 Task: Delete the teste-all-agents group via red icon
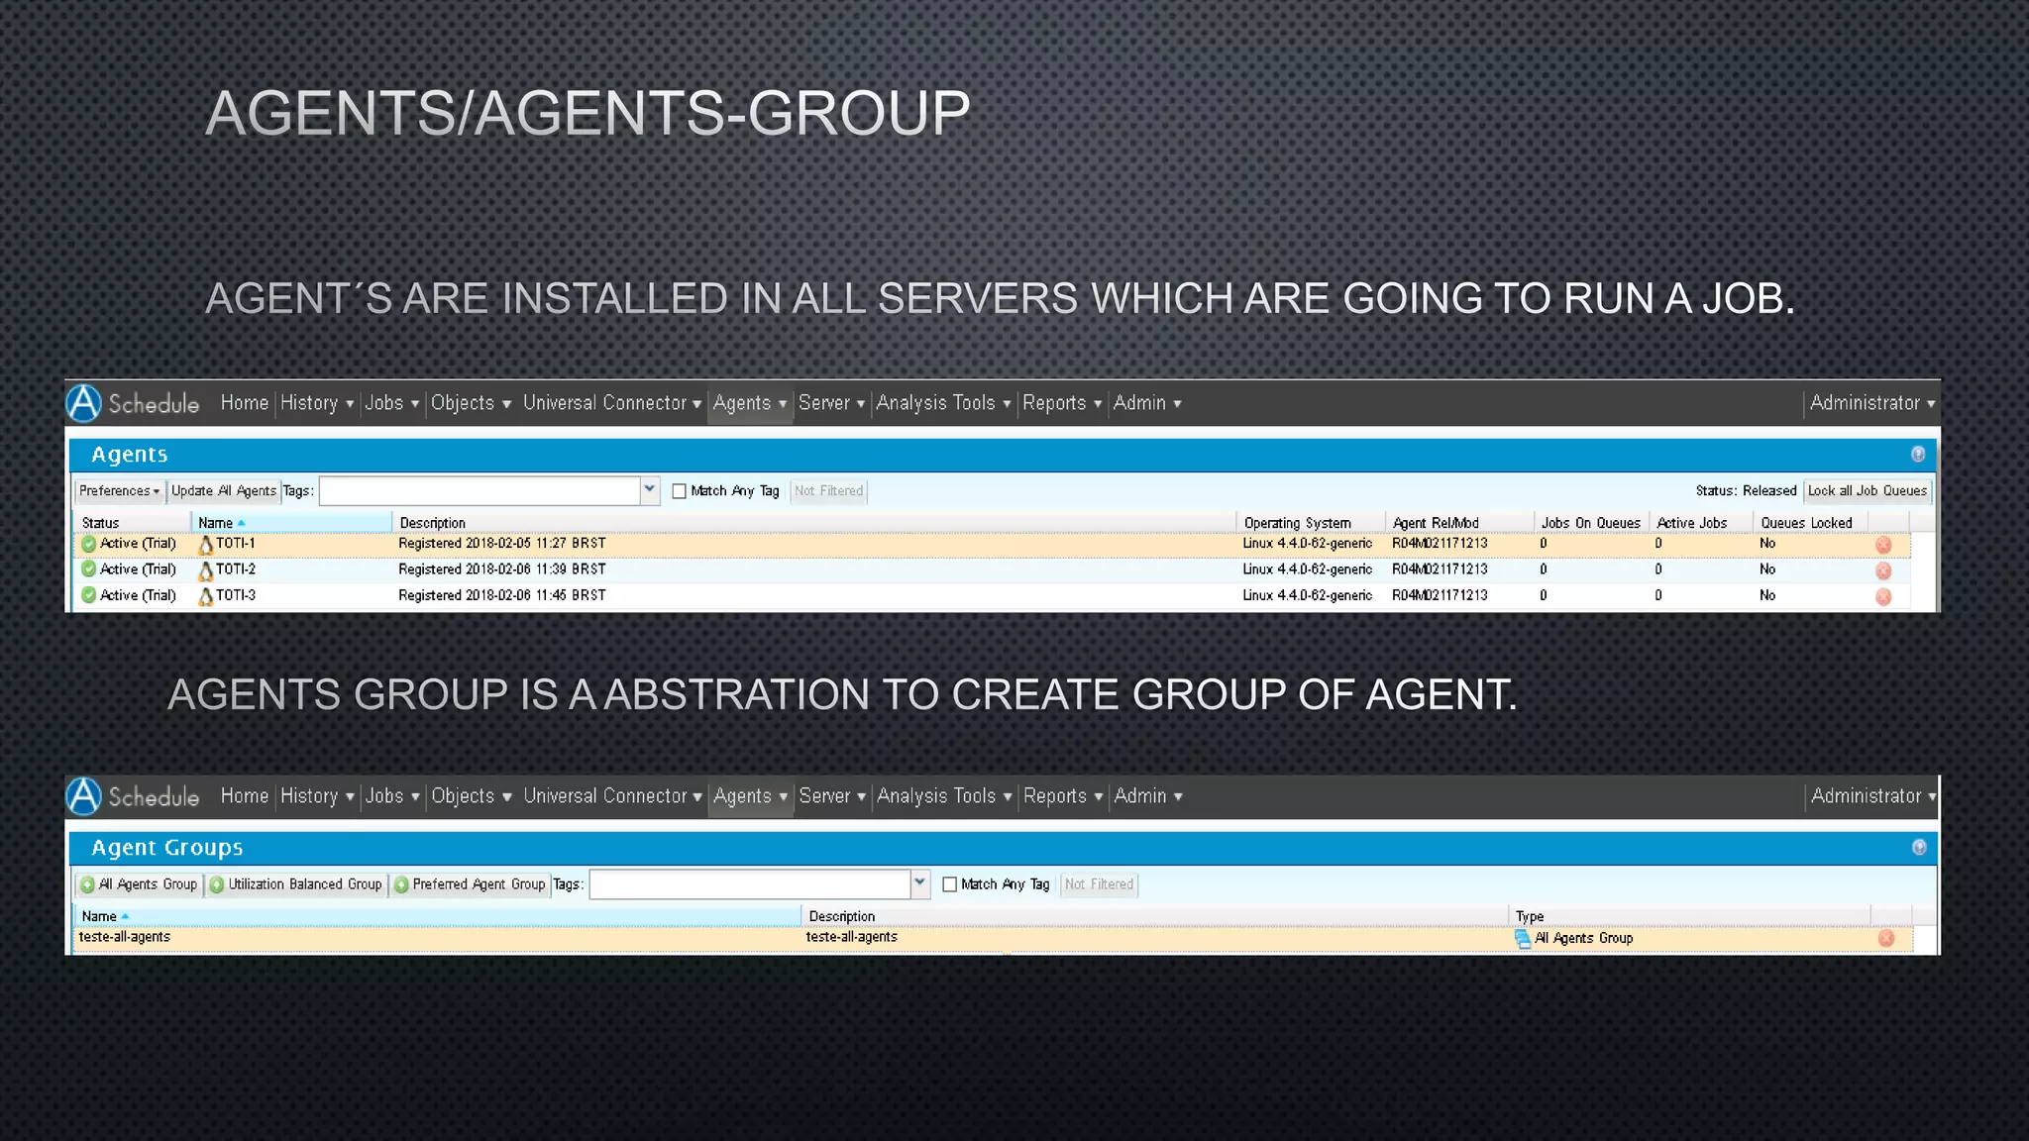point(1885,938)
